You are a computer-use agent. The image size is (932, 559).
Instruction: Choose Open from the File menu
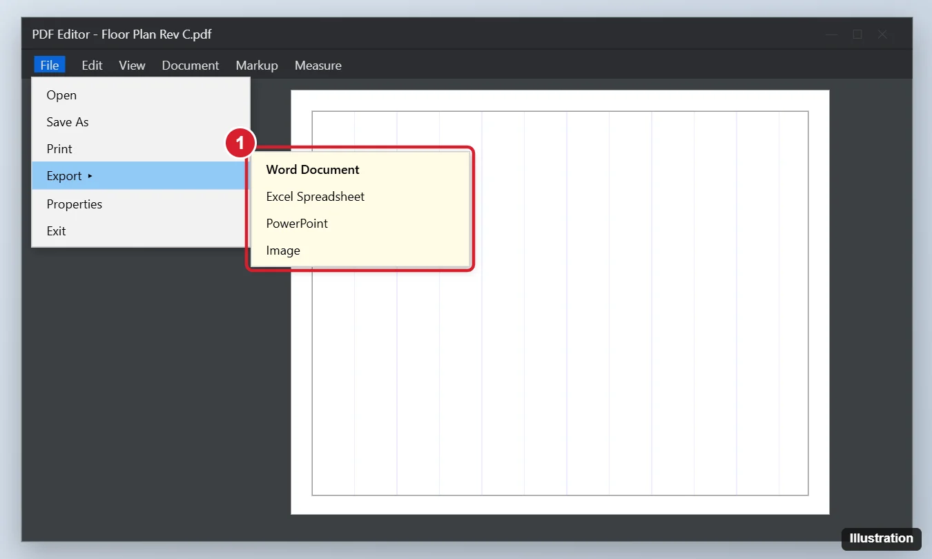coord(141,95)
